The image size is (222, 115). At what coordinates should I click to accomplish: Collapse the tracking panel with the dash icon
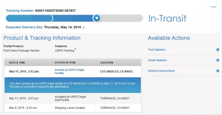(x=214, y=7)
